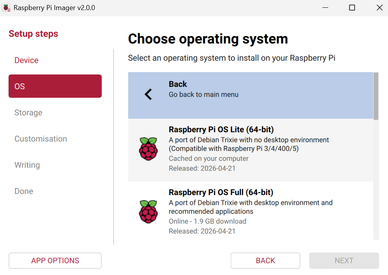Click 'Cached on your computer' text
The height and width of the screenshot is (275, 388).
click(x=209, y=158)
